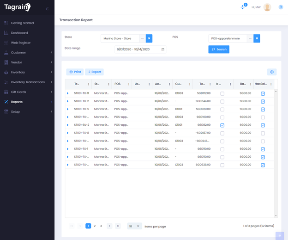Click the scroll-to-top arrow button

click(x=280, y=236)
